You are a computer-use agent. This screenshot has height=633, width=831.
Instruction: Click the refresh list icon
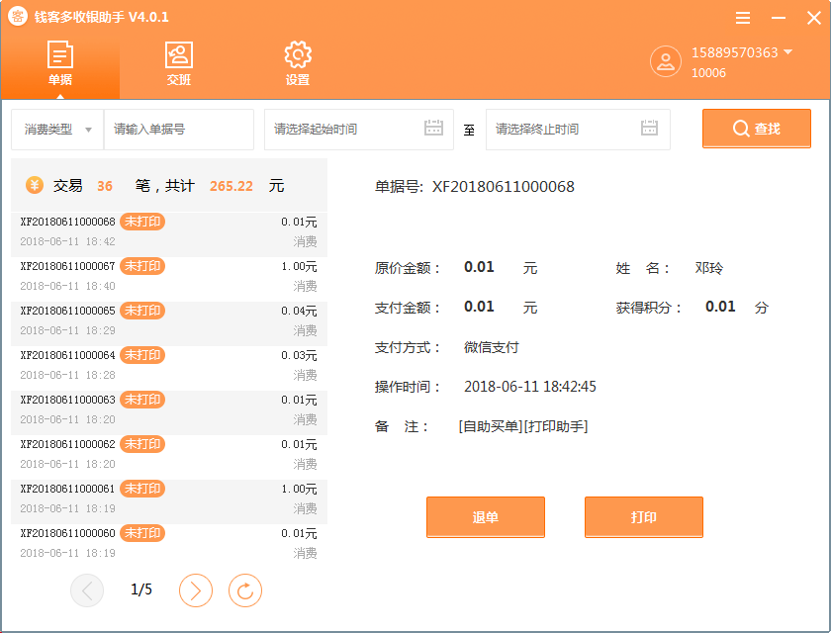point(245,590)
